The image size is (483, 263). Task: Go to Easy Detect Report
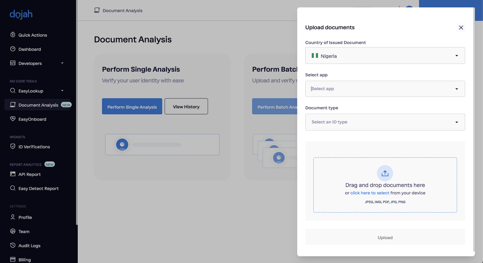38,188
